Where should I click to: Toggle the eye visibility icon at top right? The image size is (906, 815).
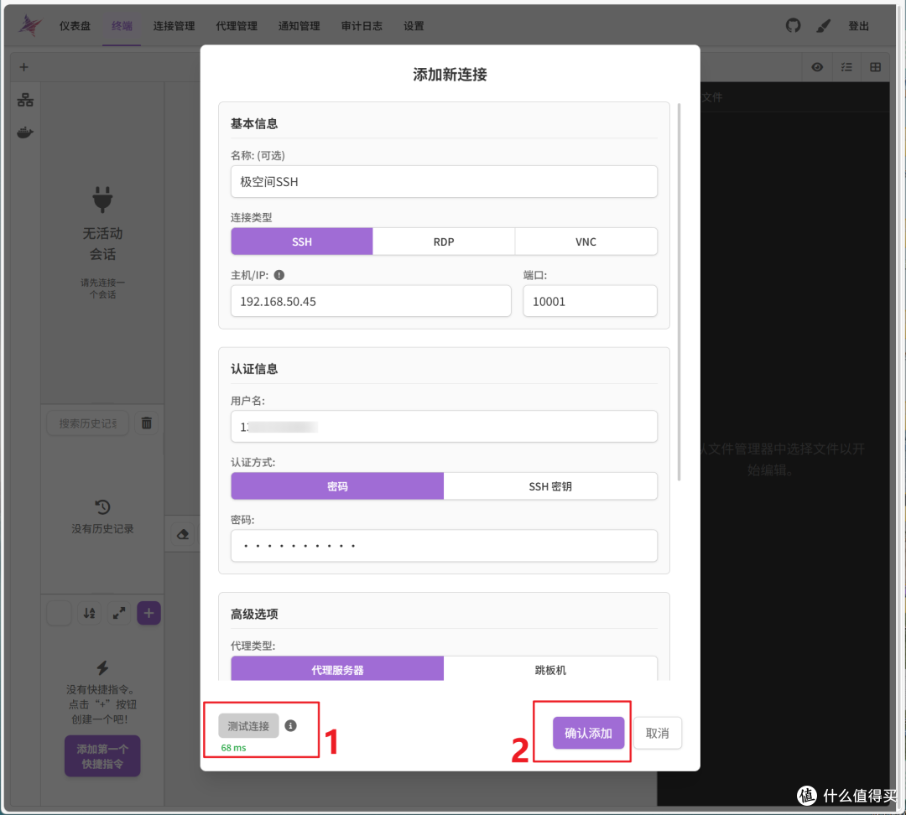click(817, 67)
